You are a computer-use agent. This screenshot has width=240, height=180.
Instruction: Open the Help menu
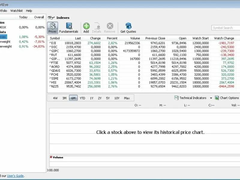point(29,11)
